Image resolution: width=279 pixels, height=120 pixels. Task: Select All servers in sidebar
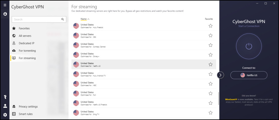pos(25,36)
